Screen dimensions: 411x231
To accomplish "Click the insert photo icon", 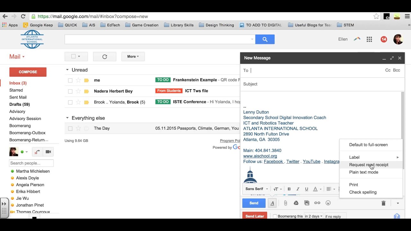I will pos(307,203).
